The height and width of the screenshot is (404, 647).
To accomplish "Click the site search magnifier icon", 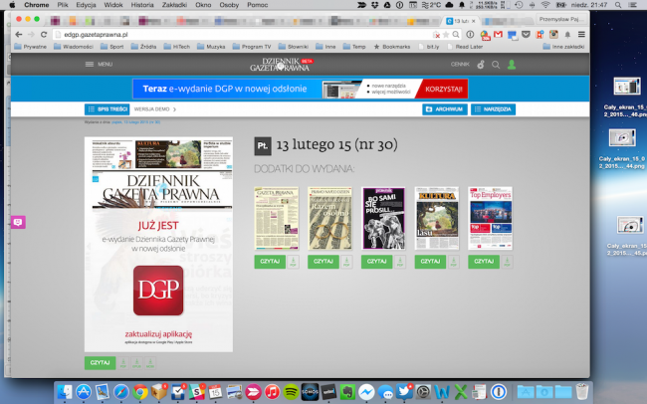I will tap(496, 65).
